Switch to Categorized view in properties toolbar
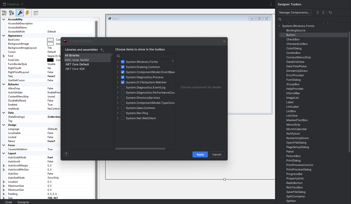Image resolution: width=351 pixels, height=204 pixels. [4, 13]
